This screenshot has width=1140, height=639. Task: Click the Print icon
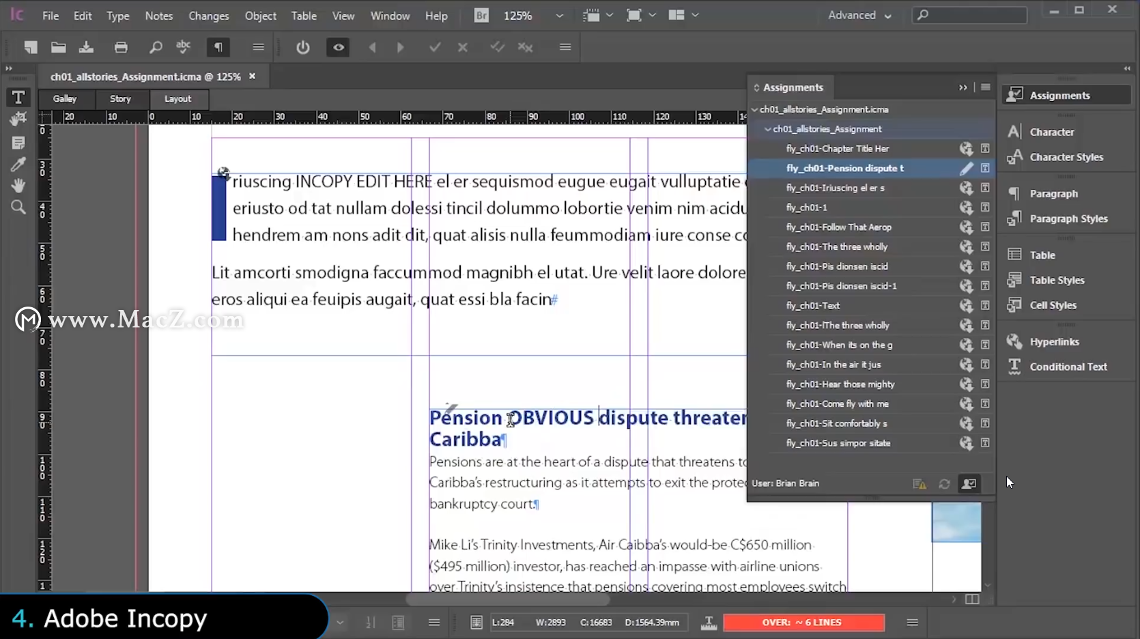(121, 47)
